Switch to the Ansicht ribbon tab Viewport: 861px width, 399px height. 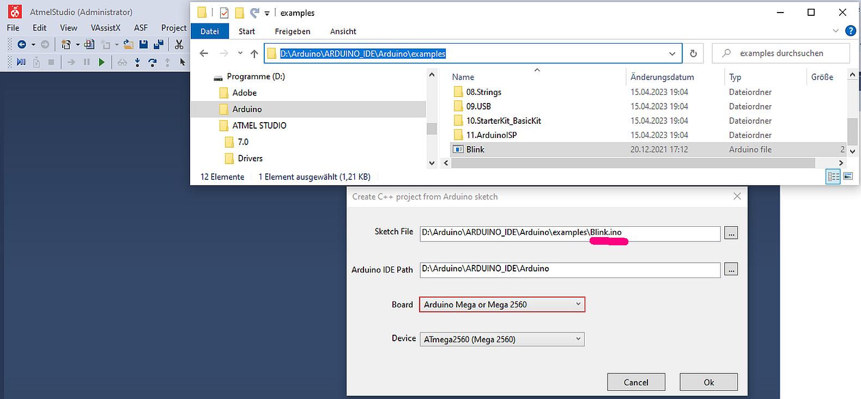343,31
